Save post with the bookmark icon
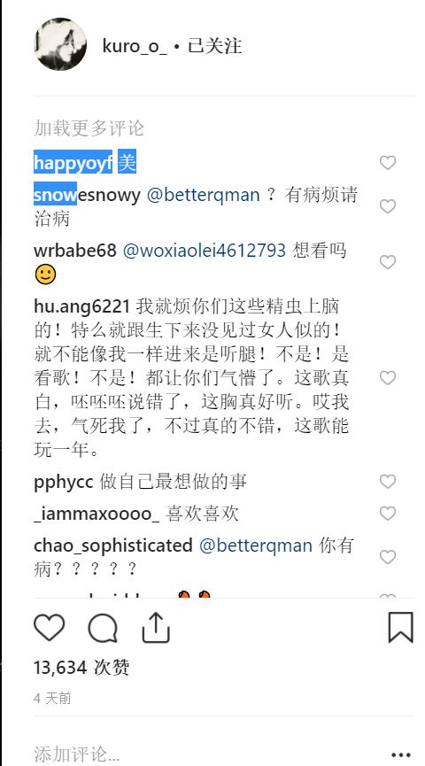Screen dimensions: 425x766 401,627
